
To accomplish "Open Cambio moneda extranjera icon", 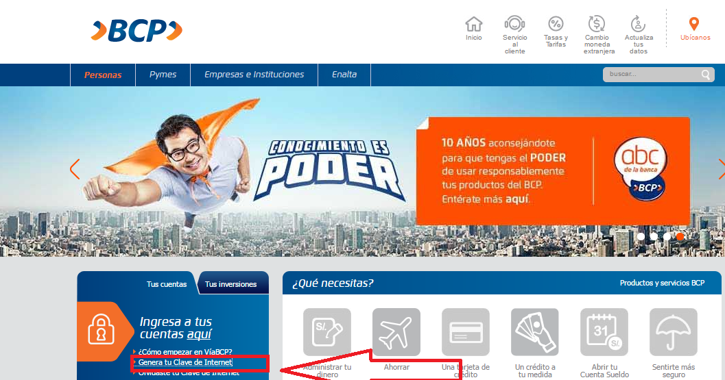I will click(597, 23).
